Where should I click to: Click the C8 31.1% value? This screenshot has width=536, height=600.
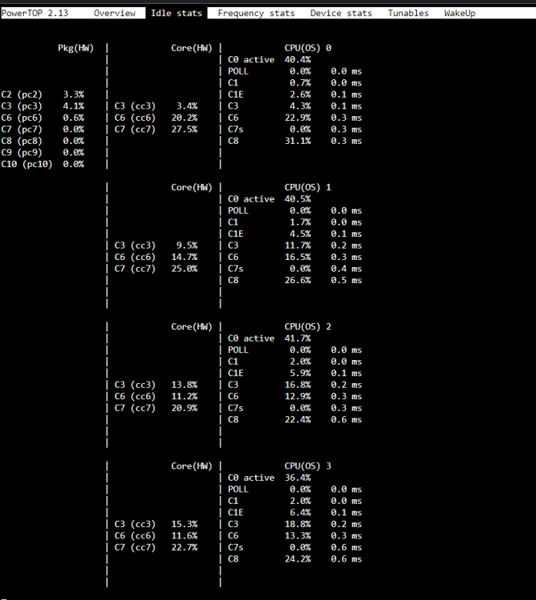tap(298, 141)
